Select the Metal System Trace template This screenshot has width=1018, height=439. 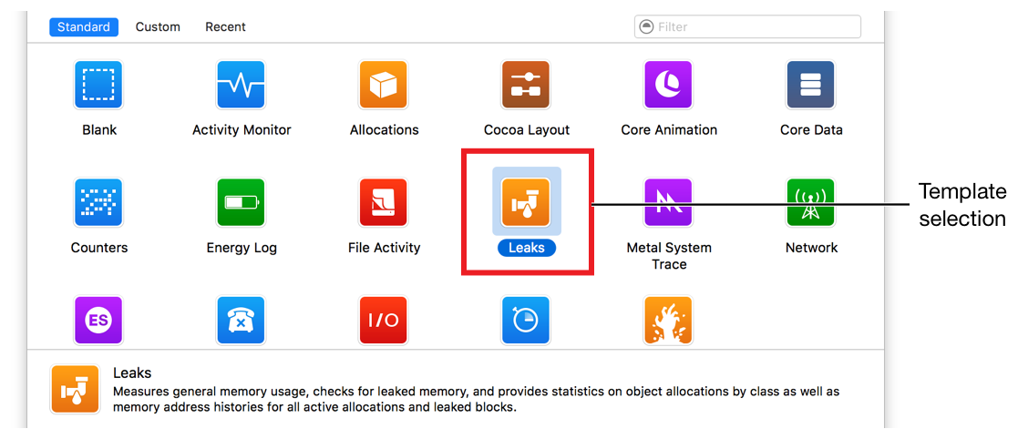pos(668,202)
